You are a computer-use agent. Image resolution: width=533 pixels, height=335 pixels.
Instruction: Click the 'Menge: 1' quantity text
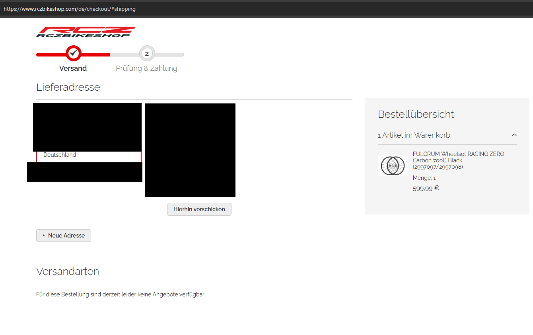click(x=424, y=178)
